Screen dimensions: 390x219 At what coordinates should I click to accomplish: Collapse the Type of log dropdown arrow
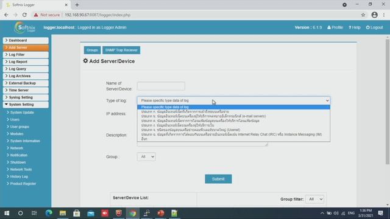[x=327, y=100]
